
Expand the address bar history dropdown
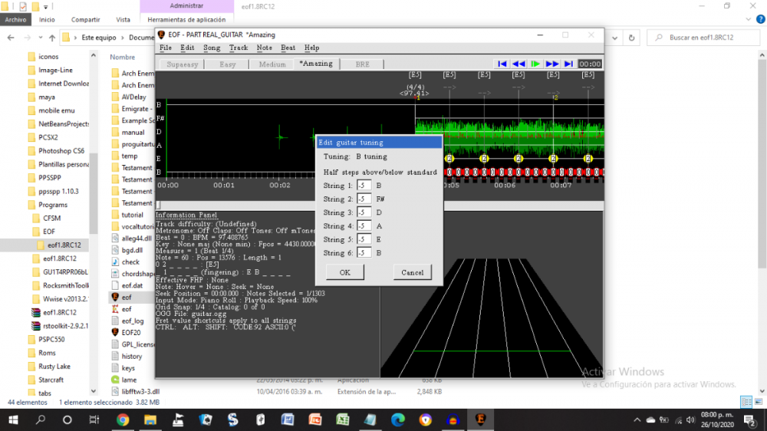coord(613,37)
